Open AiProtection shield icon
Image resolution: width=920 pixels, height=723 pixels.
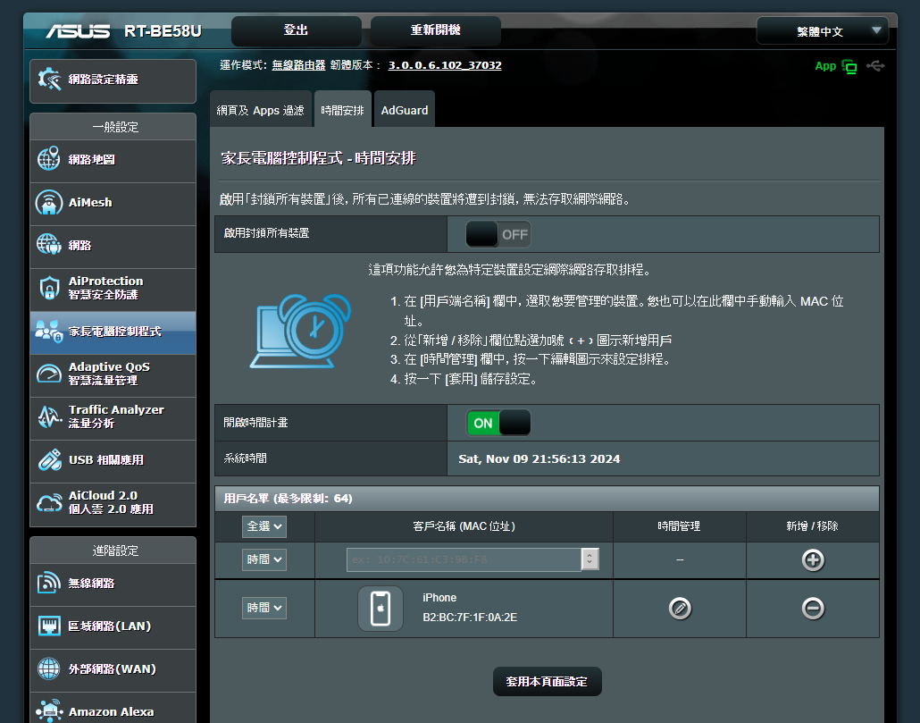49,288
